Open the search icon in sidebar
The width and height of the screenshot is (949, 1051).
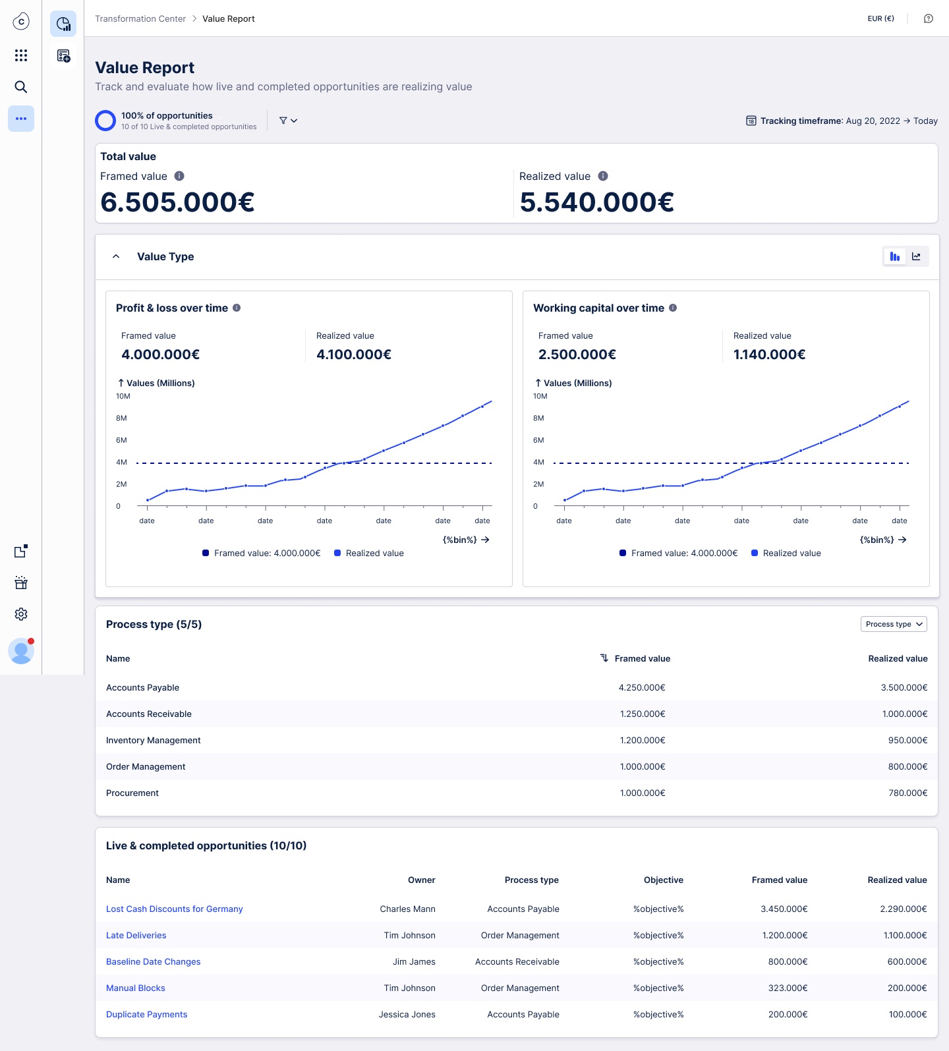click(x=21, y=87)
